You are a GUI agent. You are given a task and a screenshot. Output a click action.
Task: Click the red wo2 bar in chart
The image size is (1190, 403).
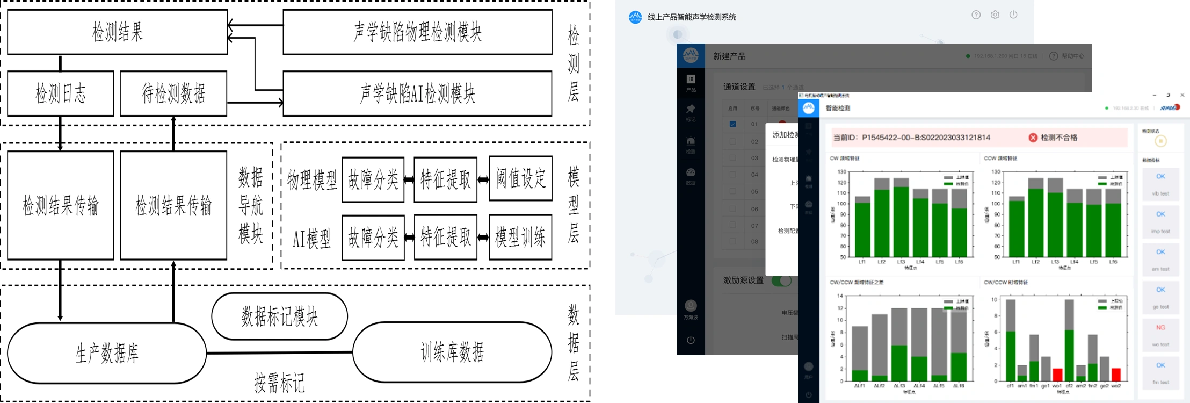(1116, 375)
